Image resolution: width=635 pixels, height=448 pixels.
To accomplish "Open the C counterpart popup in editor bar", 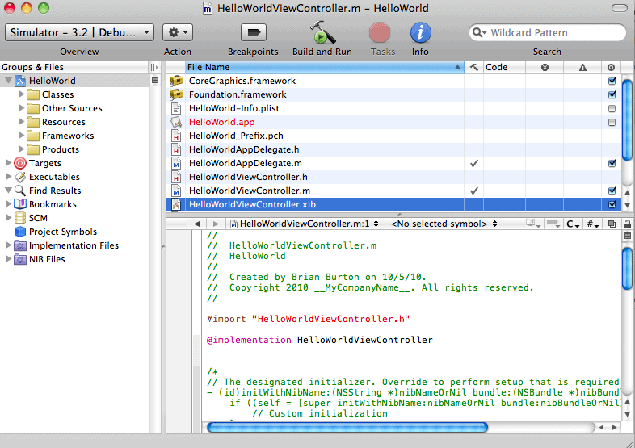I will [573, 224].
